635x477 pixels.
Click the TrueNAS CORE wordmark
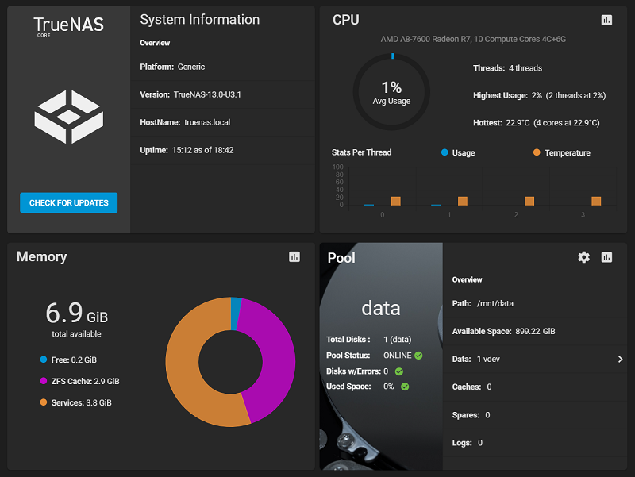point(69,25)
